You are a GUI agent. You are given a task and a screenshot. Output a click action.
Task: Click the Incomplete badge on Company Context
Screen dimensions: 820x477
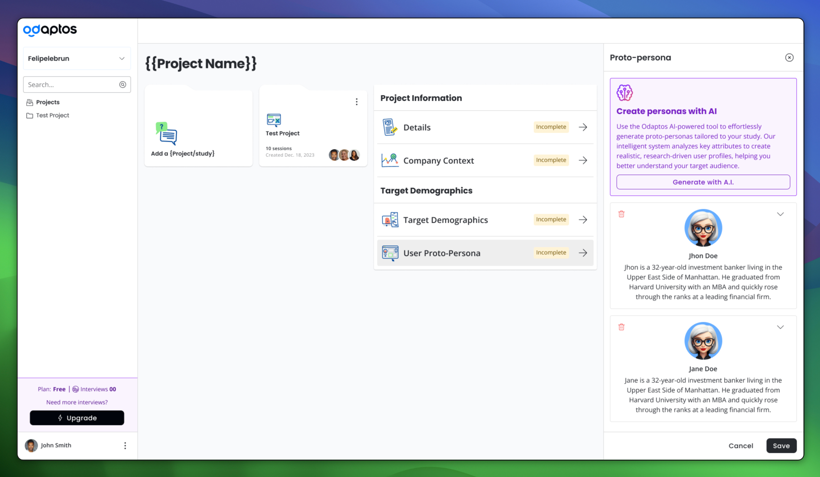tap(551, 160)
